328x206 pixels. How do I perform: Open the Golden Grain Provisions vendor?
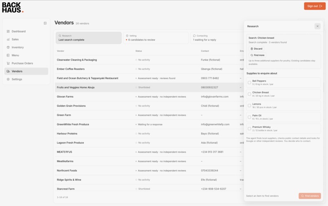pos(149,106)
